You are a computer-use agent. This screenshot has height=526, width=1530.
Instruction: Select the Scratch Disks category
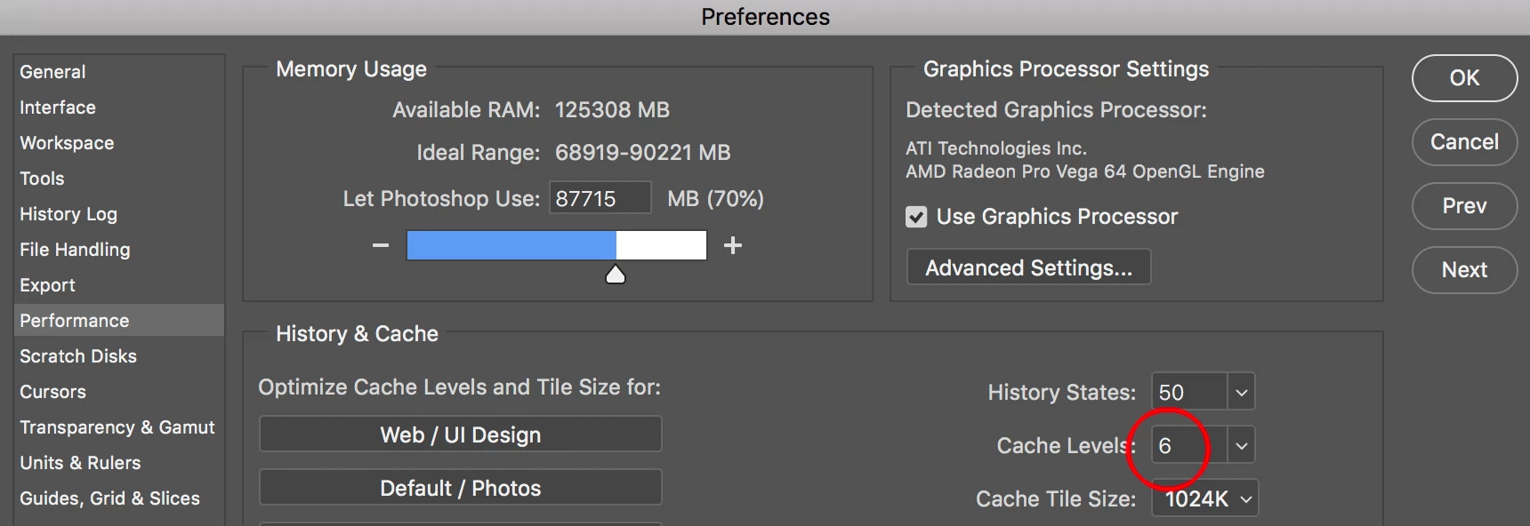coord(78,356)
